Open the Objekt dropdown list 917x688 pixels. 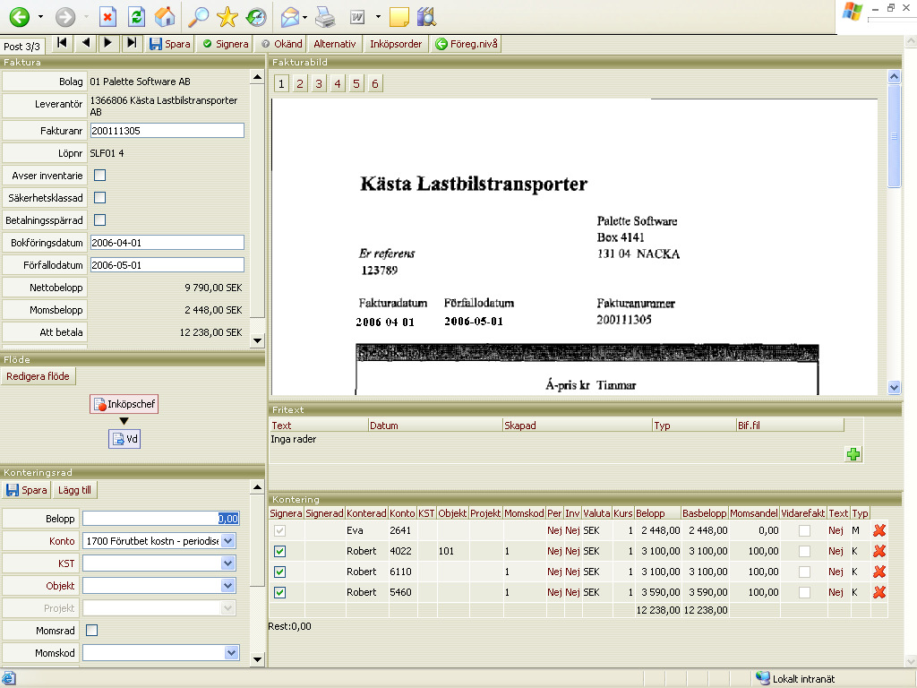tap(228, 586)
